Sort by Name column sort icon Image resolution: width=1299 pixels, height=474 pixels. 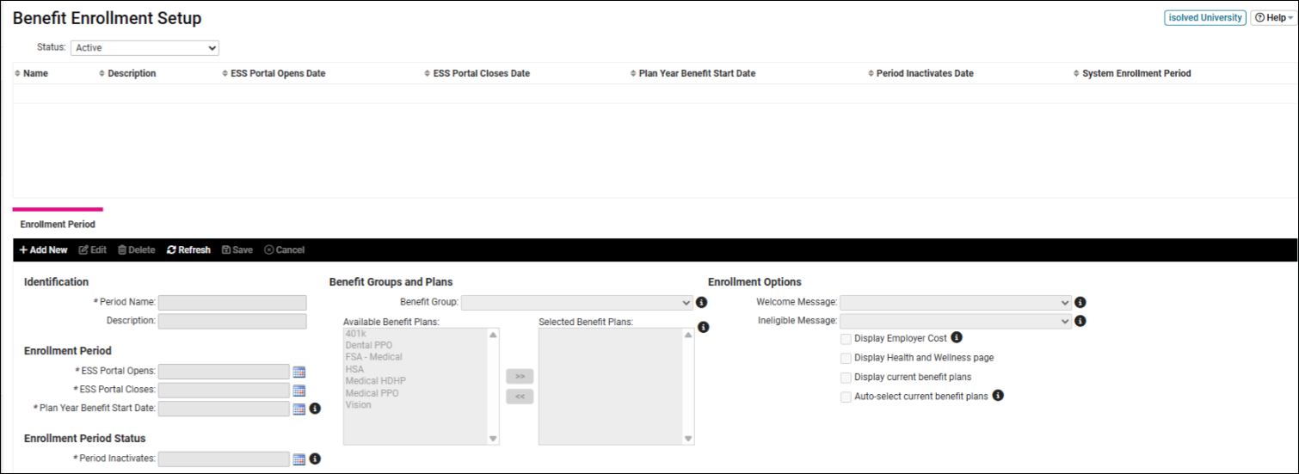(17, 74)
